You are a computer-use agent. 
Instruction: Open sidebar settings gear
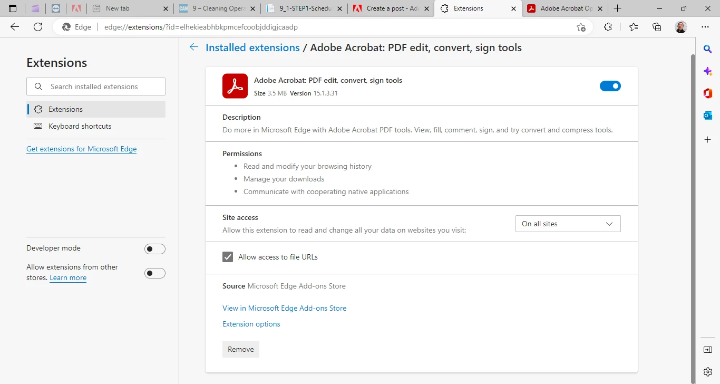click(x=708, y=372)
